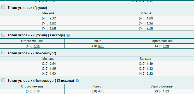
Task: Click the Тотал угловых (Грузия) (3 исхода) heading
Action: tap(36, 35)
